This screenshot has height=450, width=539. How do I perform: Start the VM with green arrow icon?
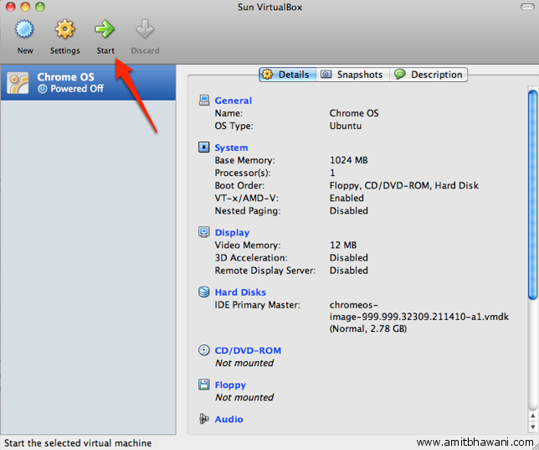tap(105, 29)
